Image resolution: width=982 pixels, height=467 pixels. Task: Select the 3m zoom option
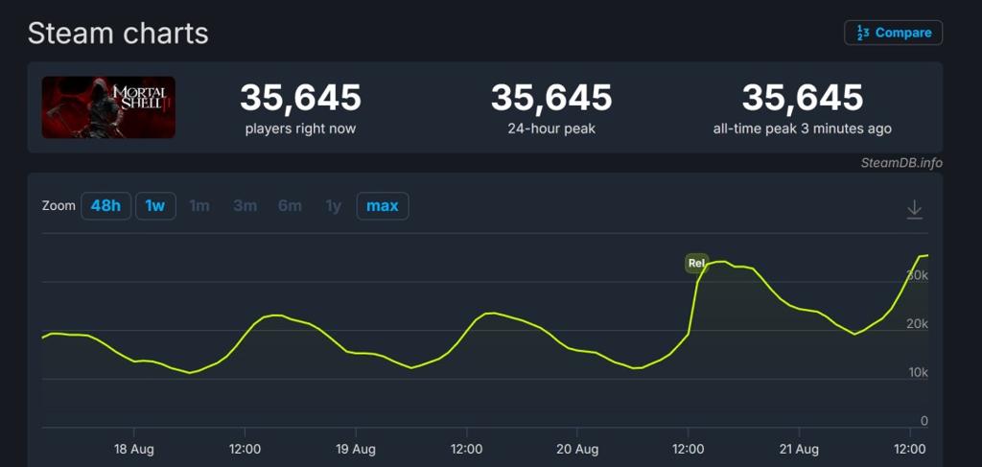(x=245, y=206)
